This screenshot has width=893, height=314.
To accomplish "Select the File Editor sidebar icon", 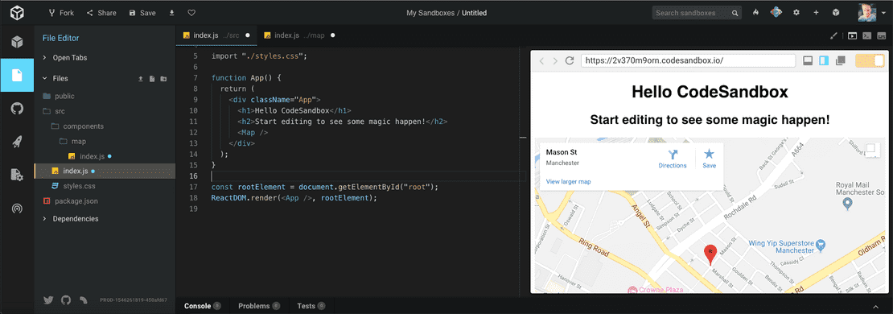I will (17, 75).
